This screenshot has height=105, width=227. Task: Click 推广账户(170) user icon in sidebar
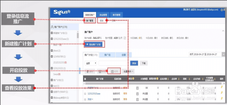pyautogui.click(x=52, y=27)
